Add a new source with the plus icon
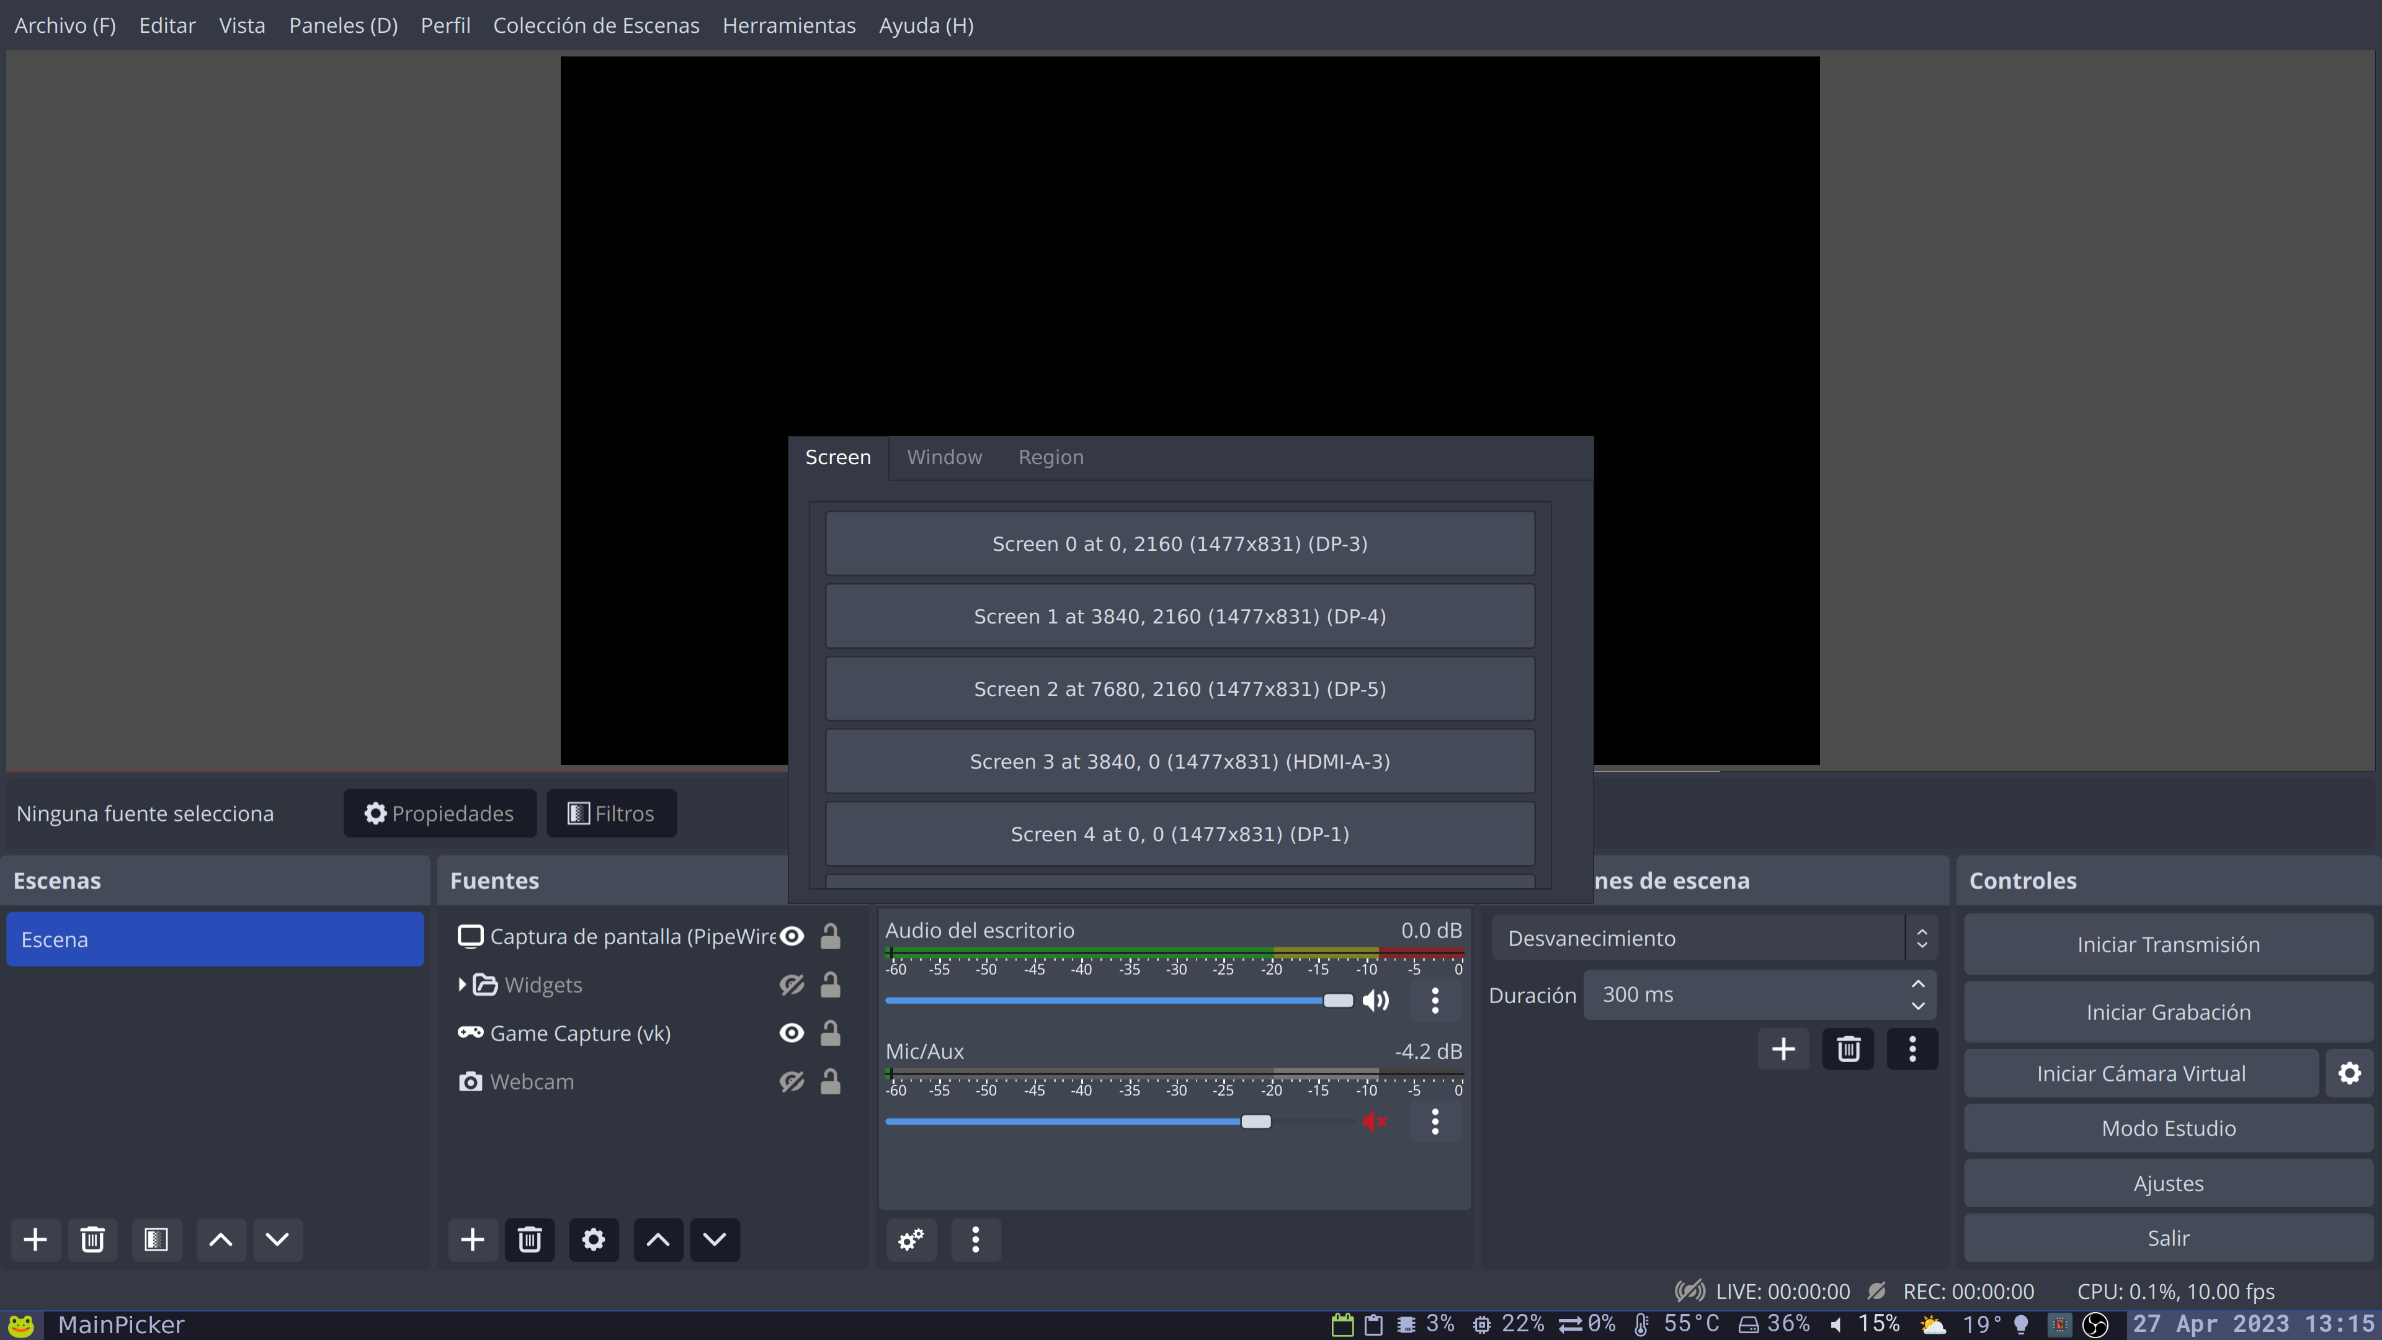This screenshot has width=2382, height=1340. click(x=473, y=1239)
